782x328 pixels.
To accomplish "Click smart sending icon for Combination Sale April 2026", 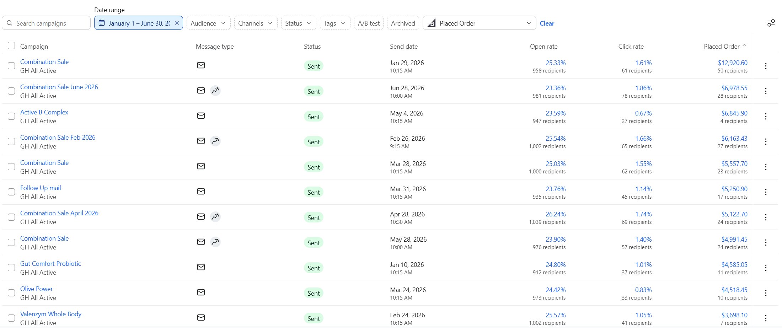I will pos(215,216).
